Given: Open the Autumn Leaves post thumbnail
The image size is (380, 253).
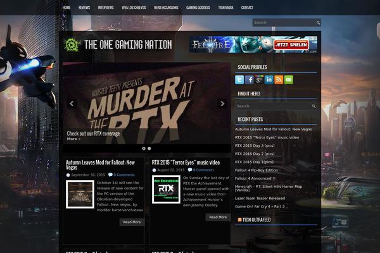Looking at the screenshot, I should tap(80, 194).
